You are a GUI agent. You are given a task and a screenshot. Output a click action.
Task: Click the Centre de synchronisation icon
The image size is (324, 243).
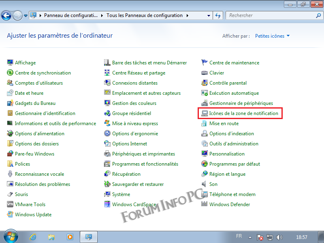coord(10,72)
